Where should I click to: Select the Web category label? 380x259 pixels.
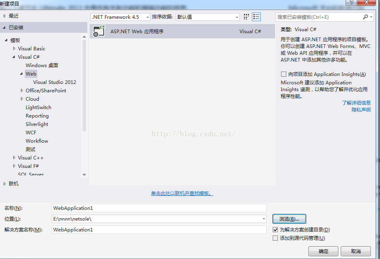(31, 74)
